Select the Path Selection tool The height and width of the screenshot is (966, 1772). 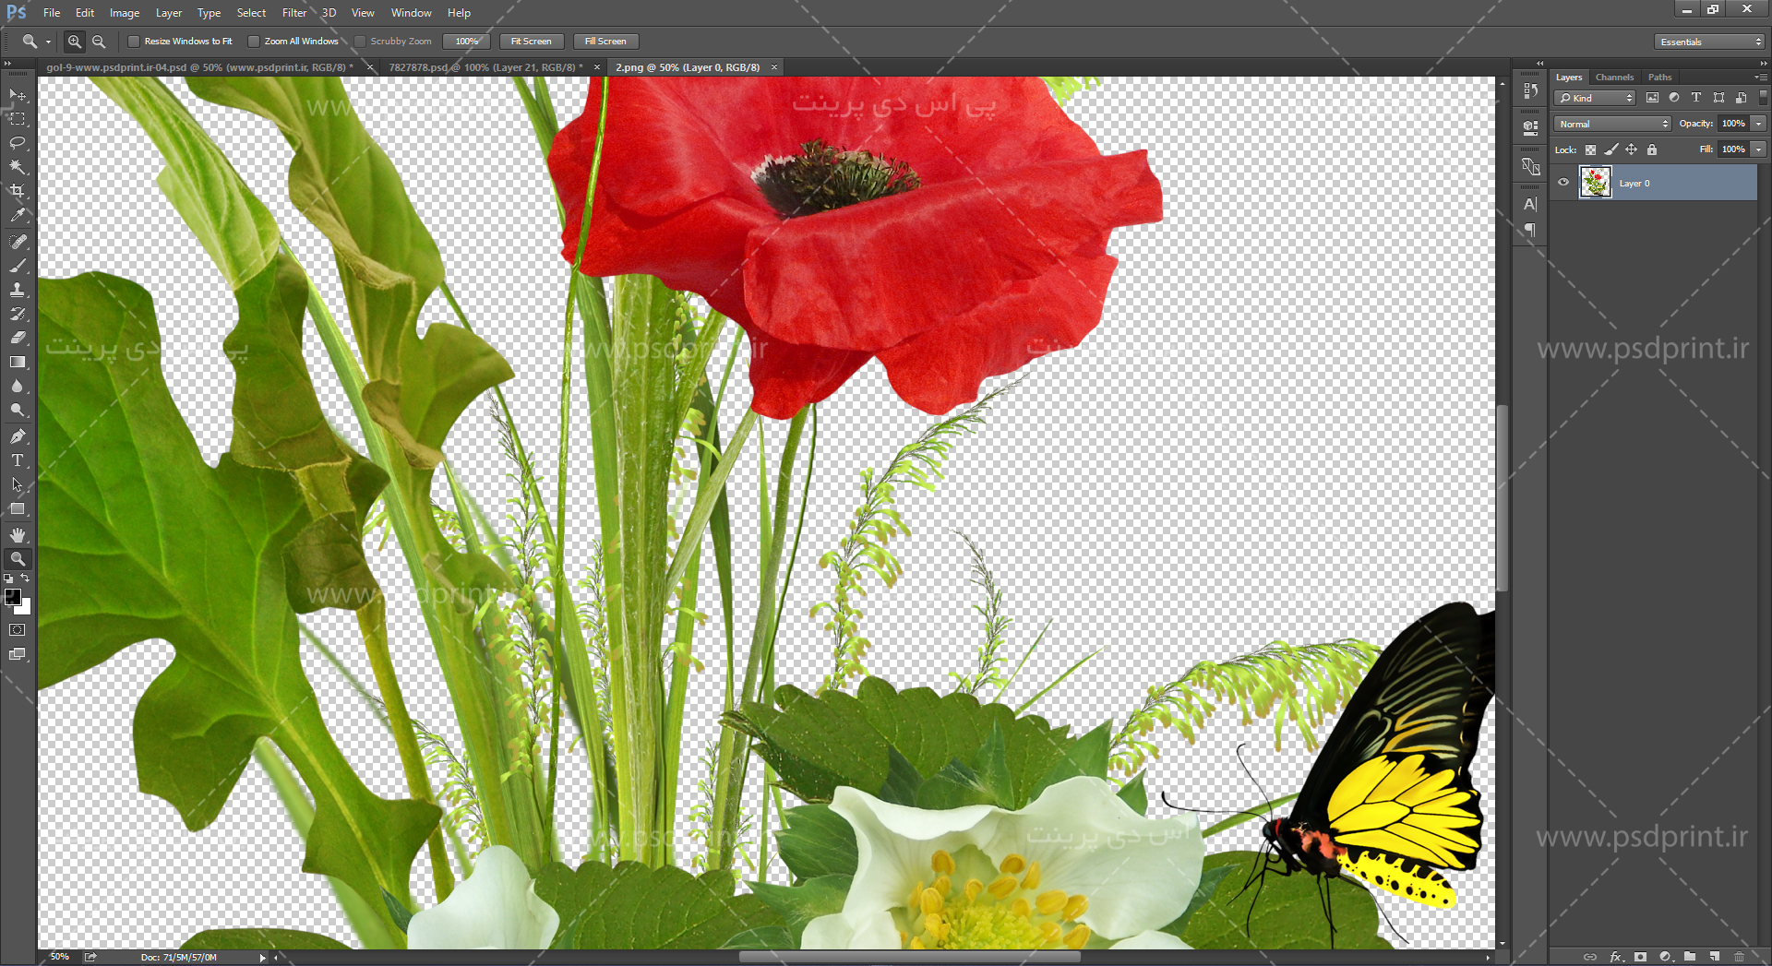pos(18,484)
